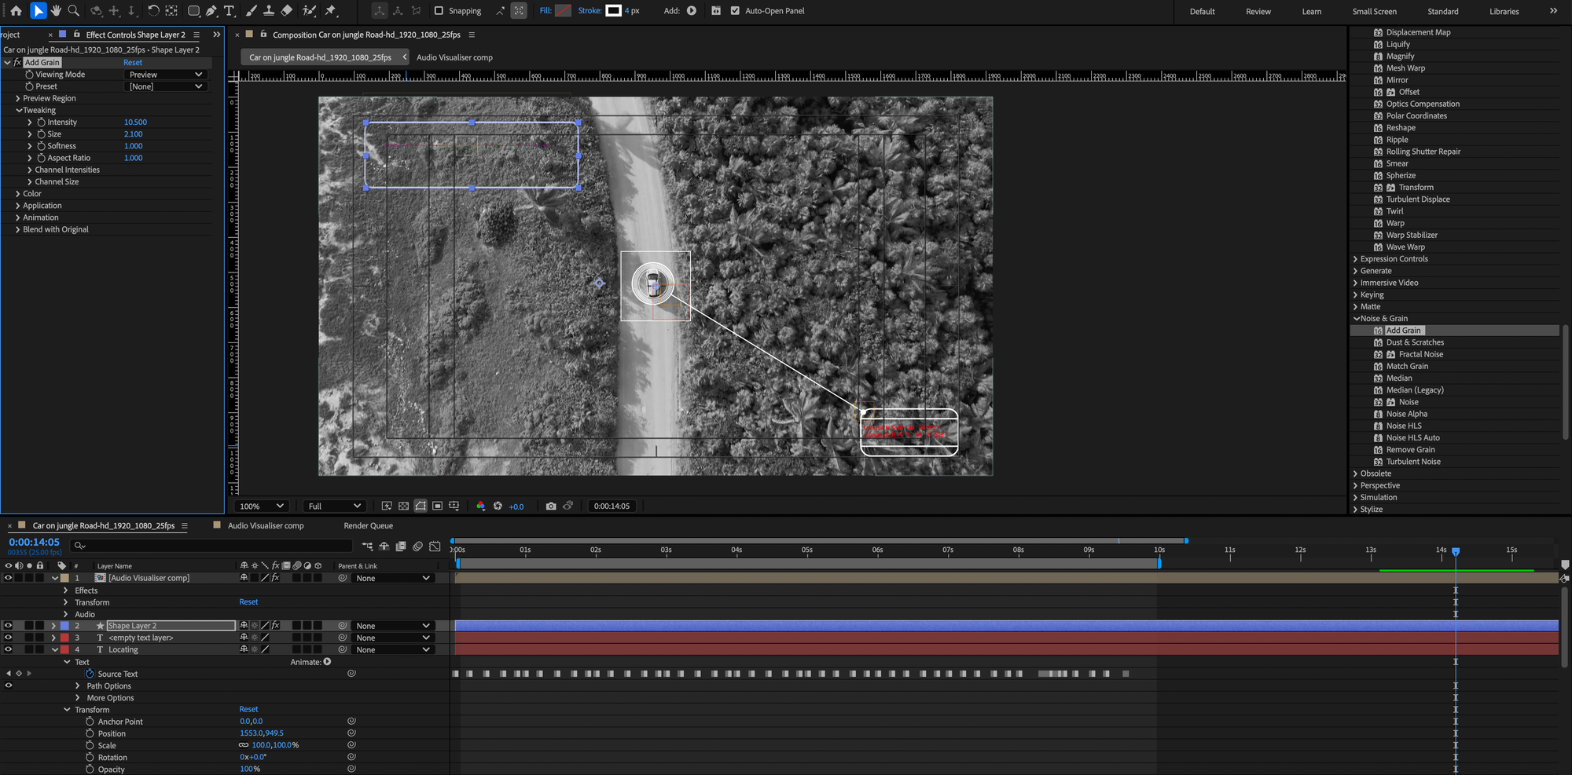This screenshot has width=1572, height=775.
Task: Open the Viewing Mode Preview dropdown
Action: coord(166,75)
